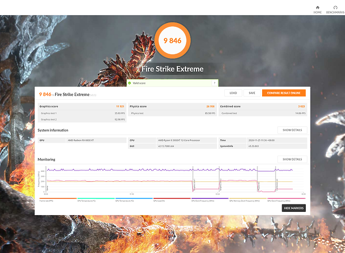The image size is (345, 253).
Task: Click the Physics test FPS row
Action: pyautogui.click(x=172, y=113)
